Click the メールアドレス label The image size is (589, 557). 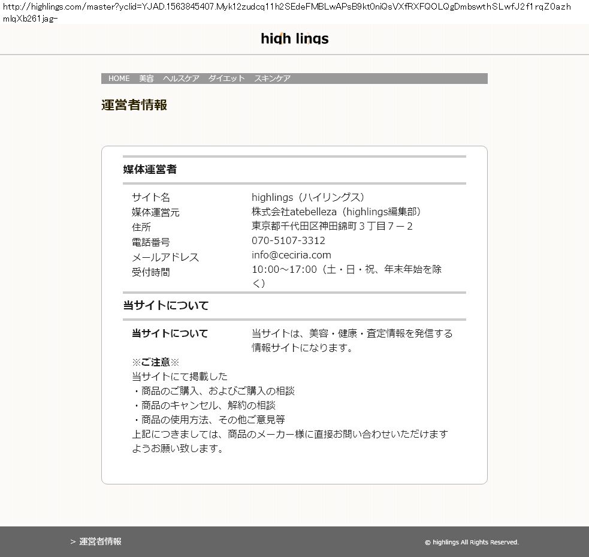click(x=165, y=257)
